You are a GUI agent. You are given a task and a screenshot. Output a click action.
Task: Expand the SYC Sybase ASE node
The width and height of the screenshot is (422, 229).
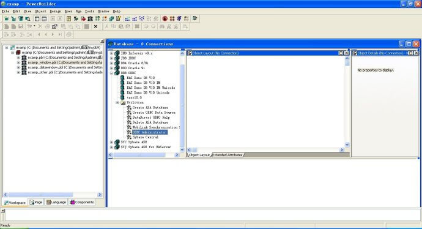(x=111, y=142)
